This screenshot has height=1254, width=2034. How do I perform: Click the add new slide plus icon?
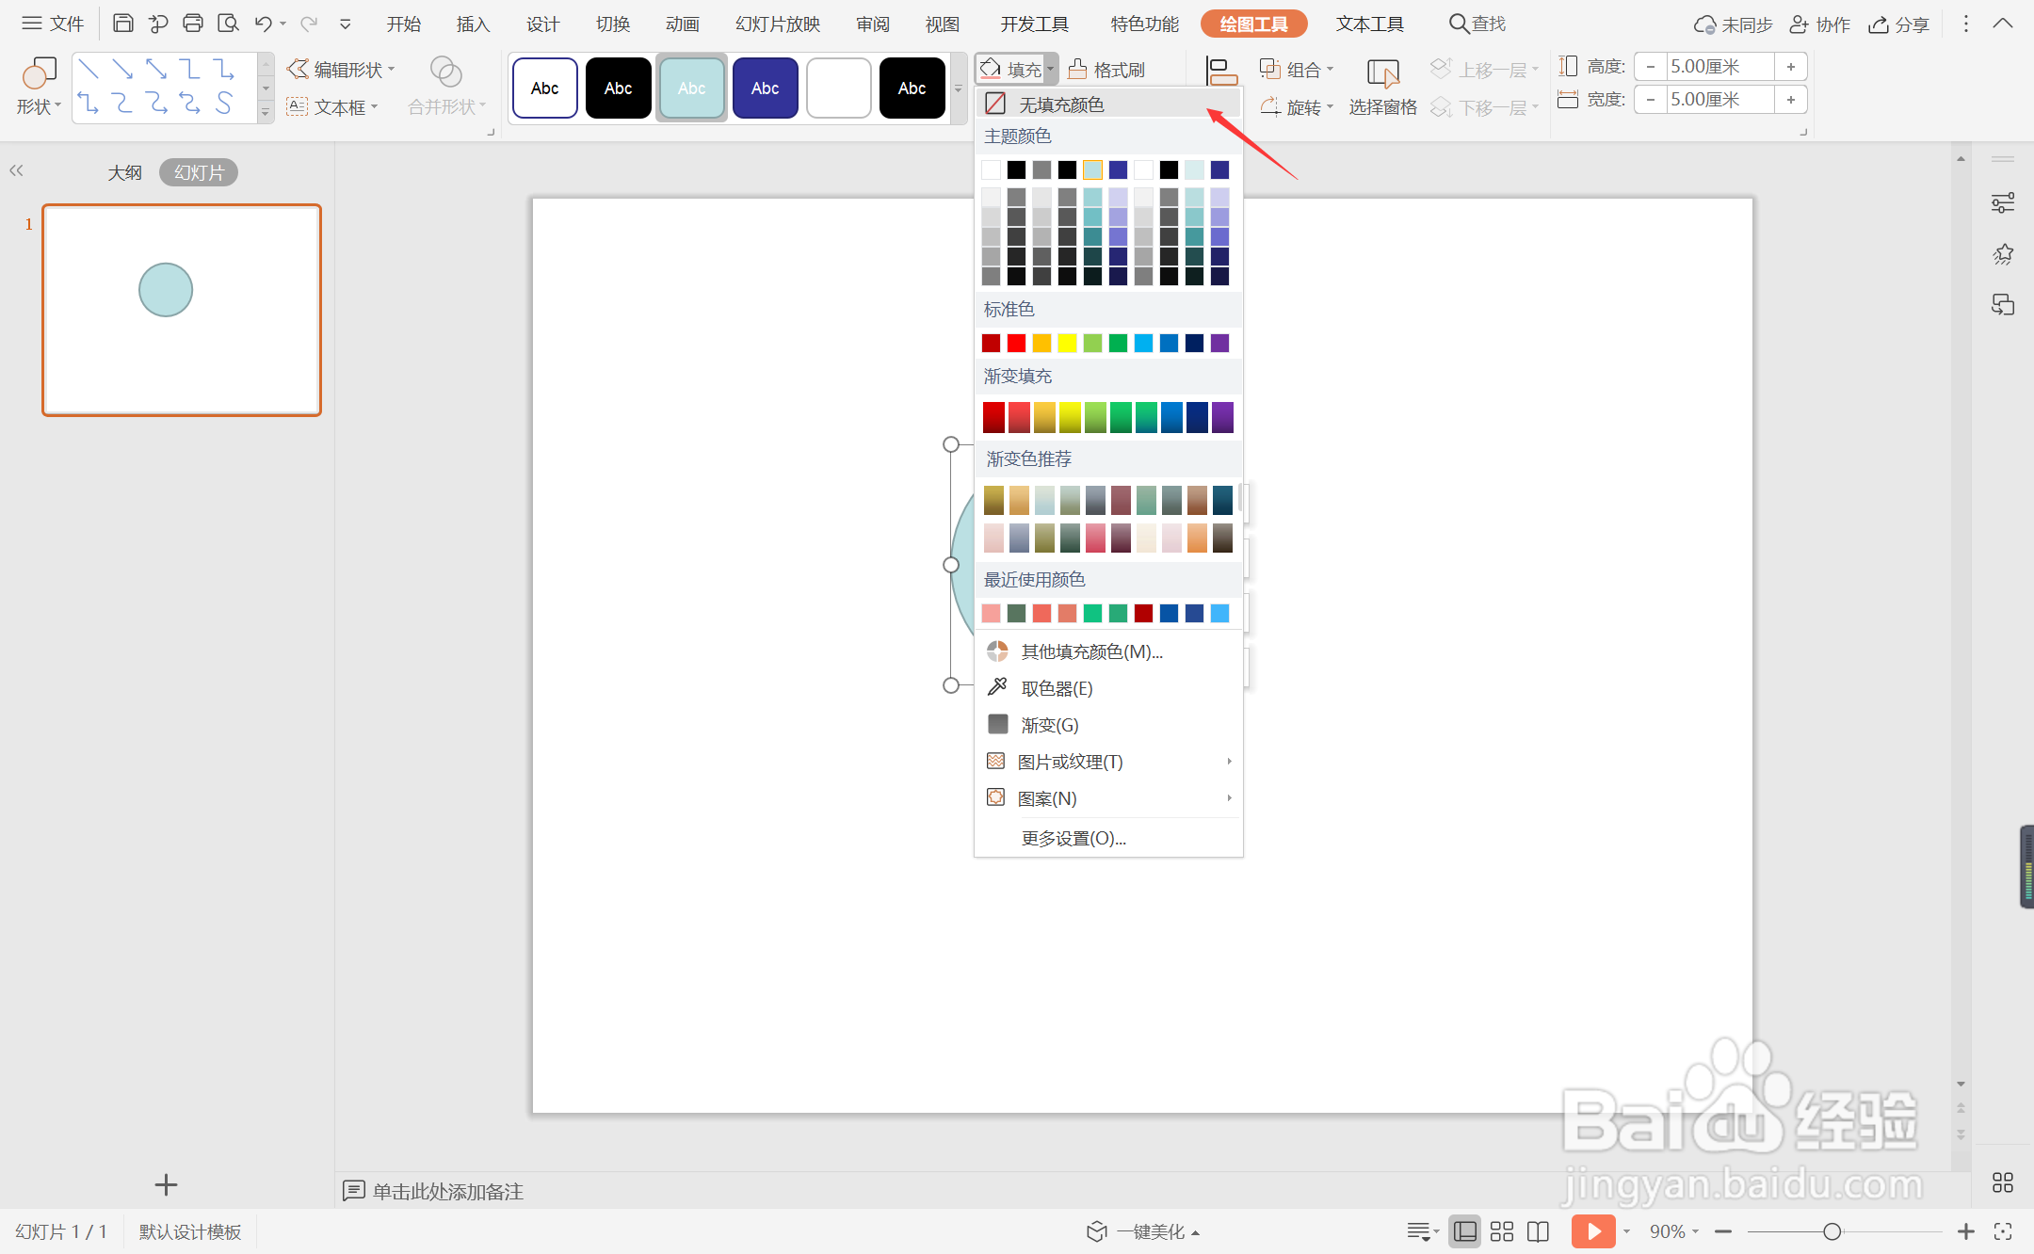point(166,1185)
